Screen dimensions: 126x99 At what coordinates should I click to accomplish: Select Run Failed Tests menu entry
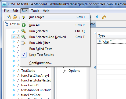[x=41, y=49]
